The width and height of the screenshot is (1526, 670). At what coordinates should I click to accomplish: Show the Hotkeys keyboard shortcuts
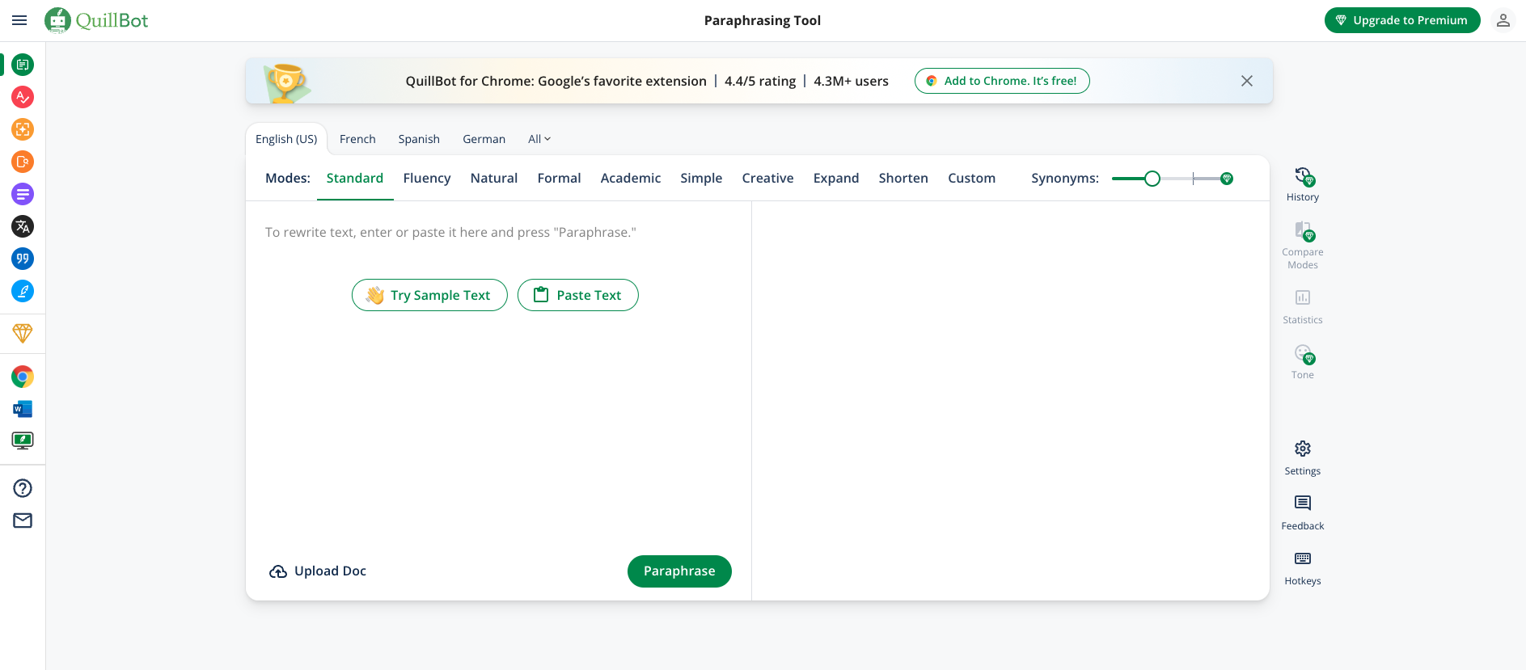(x=1302, y=567)
